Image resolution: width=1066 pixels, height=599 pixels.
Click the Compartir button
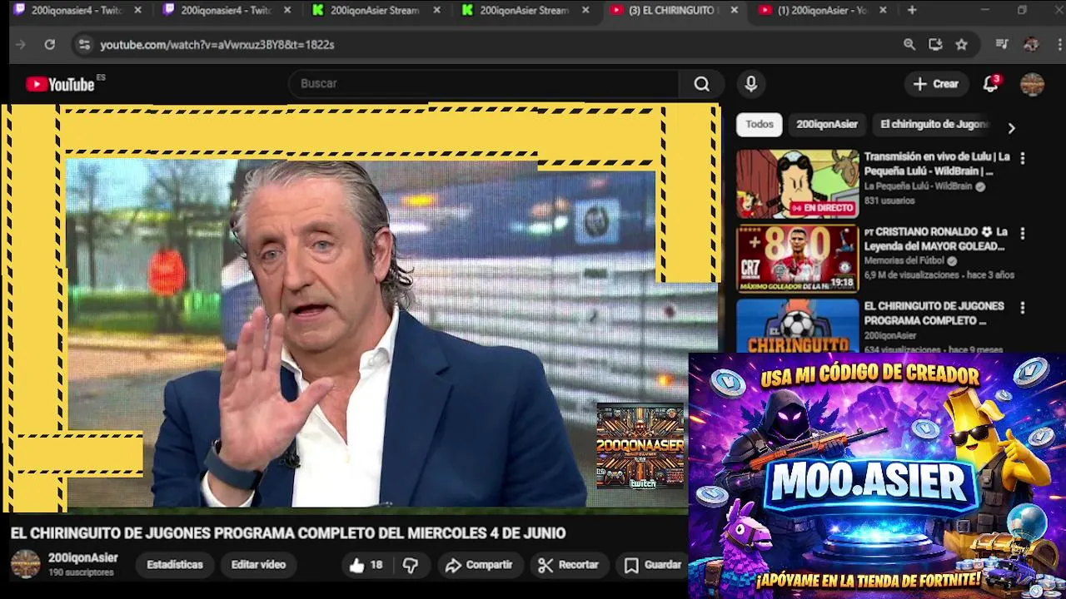click(479, 565)
